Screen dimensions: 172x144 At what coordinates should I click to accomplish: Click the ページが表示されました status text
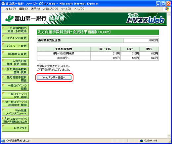click(18, 141)
